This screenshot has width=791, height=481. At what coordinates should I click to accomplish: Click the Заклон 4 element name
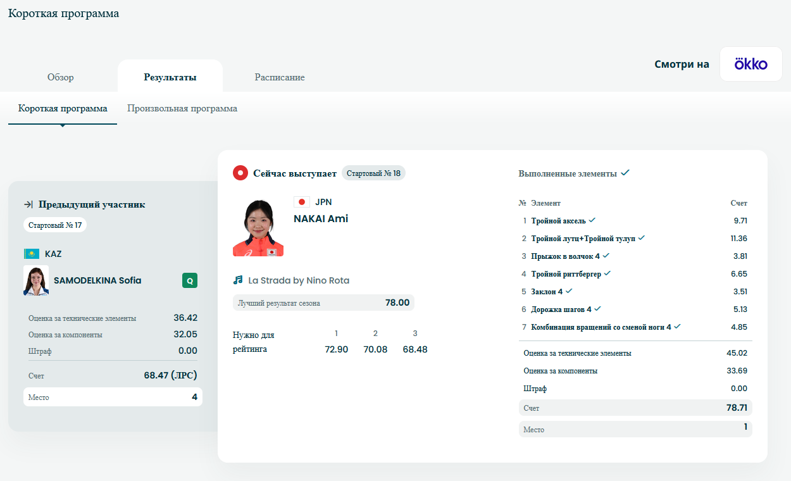coord(547,292)
